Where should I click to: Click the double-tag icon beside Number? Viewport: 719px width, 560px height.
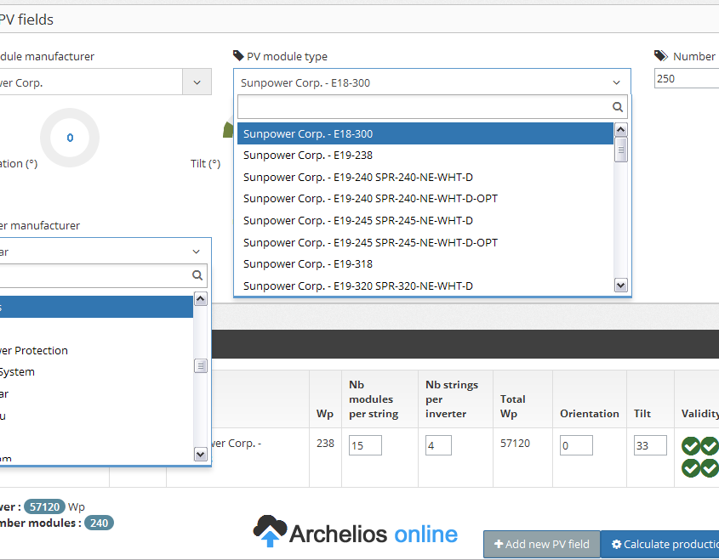[x=661, y=56]
